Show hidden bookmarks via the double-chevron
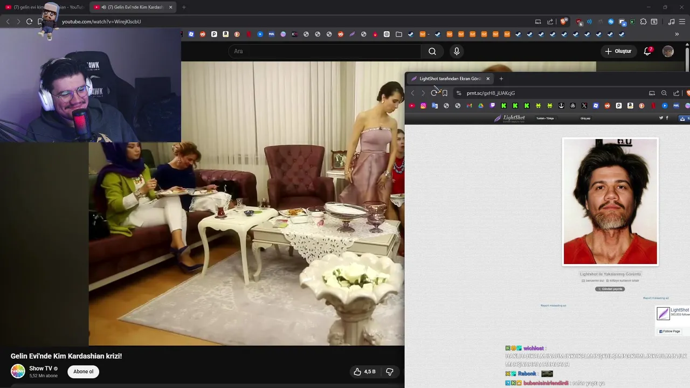 coord(677,34)
